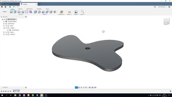Open the Zoom options in navigation bar
The width and height of the screenshot is (172, 97).
pyautogui.click(x=87, y=87)
